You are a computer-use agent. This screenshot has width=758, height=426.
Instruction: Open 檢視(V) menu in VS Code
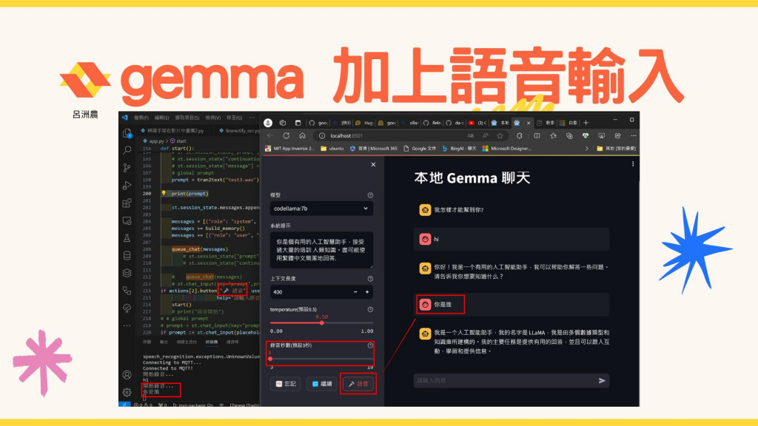pyautogui.click(x=212, y=118)
